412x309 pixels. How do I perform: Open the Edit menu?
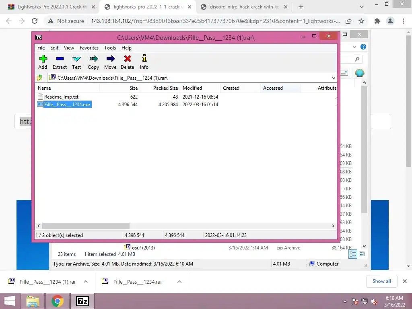(x=54, y=48)
